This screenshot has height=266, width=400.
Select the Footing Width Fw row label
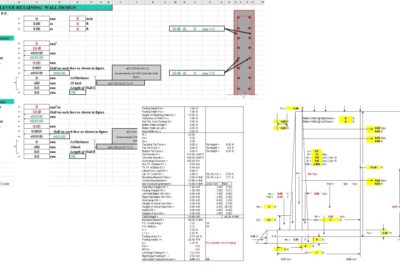click(x=153, y=112)
